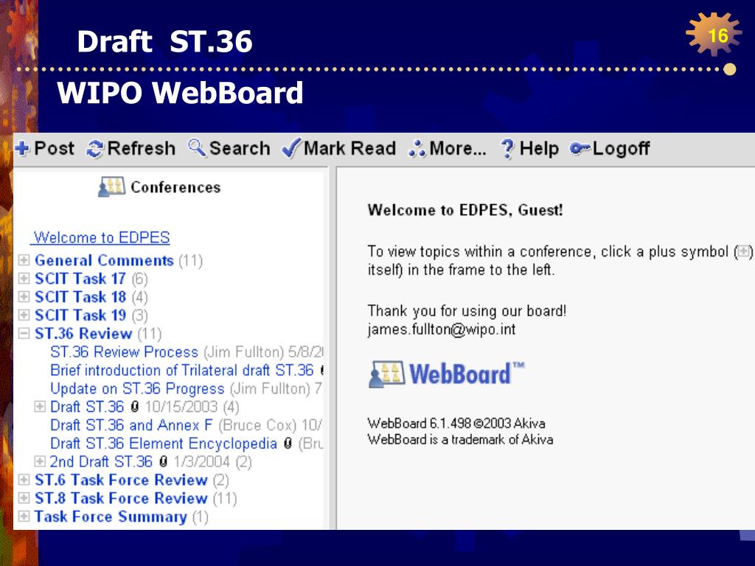Image resolution: width=755 pixels, height=566 pixels.
Task: Open Brief introduction of Trilateral draft ST.36
Action: 182,370
